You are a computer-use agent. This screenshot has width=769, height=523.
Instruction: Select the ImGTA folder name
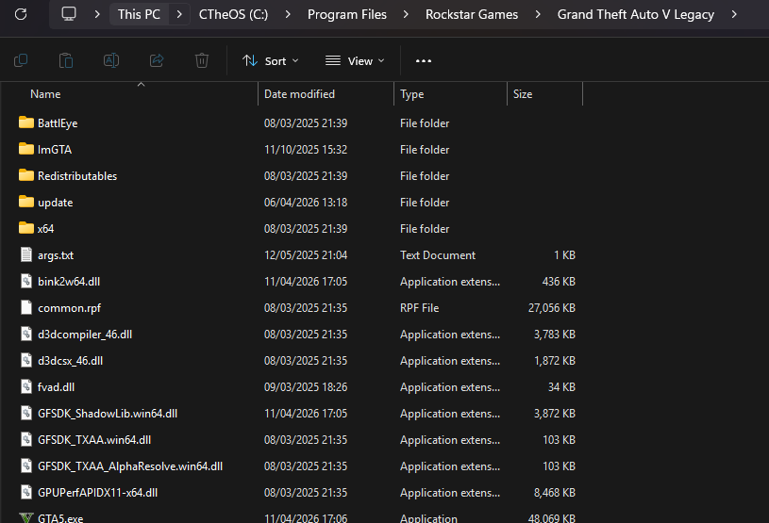pos(55,149)
